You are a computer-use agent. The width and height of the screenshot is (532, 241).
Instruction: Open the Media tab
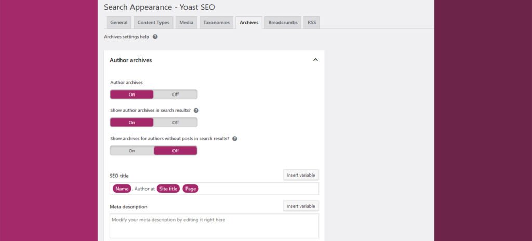[x=187, y=23]
